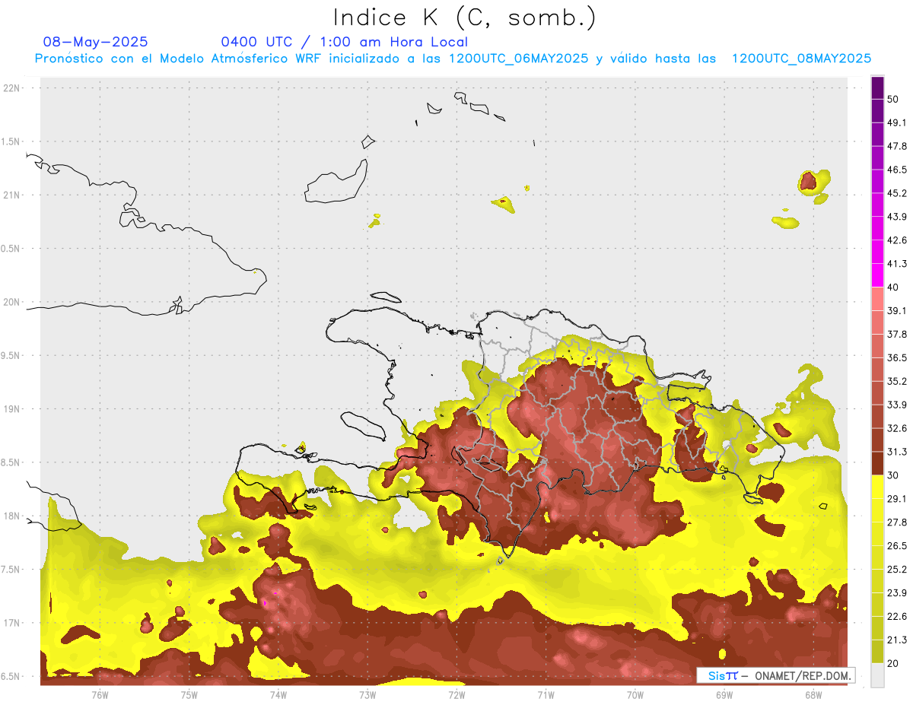Click the '39.1' legend value
913x705 pixels.
click(897, 311)
